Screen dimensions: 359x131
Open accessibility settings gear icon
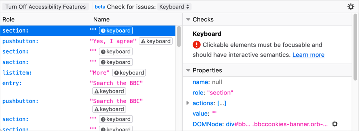[x=351, y=7]
